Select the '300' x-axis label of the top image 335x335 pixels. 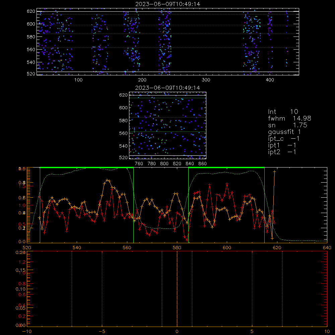[206, 80]
